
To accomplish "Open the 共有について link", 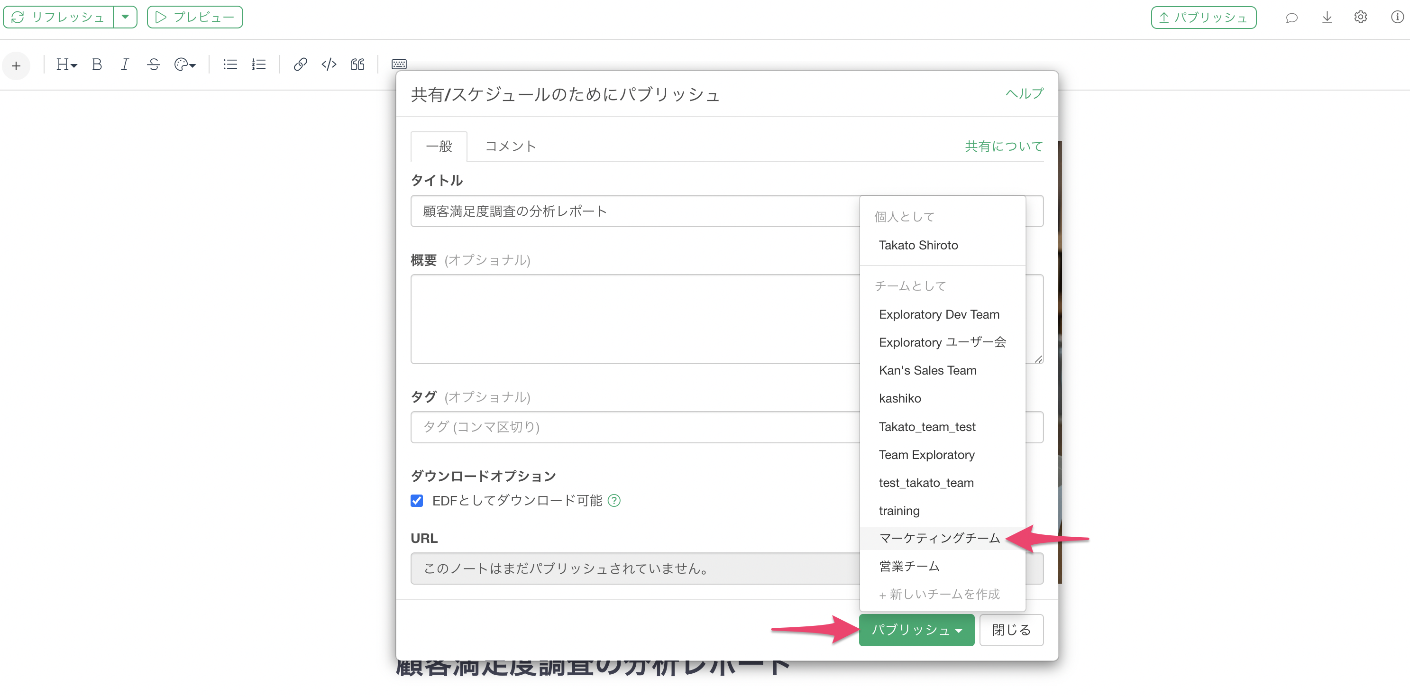I will pyautogui.click(x=1003, y=146).
